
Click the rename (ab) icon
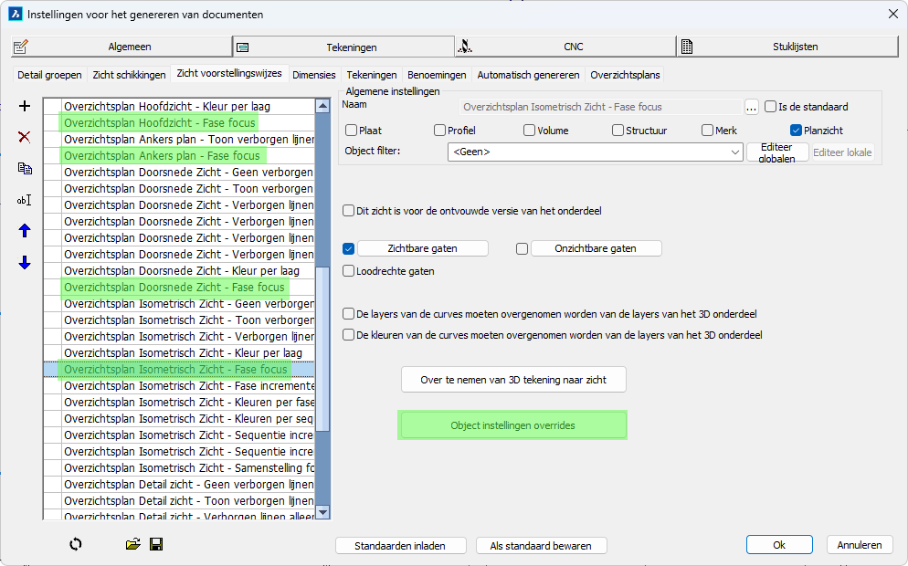pos(25,200)
